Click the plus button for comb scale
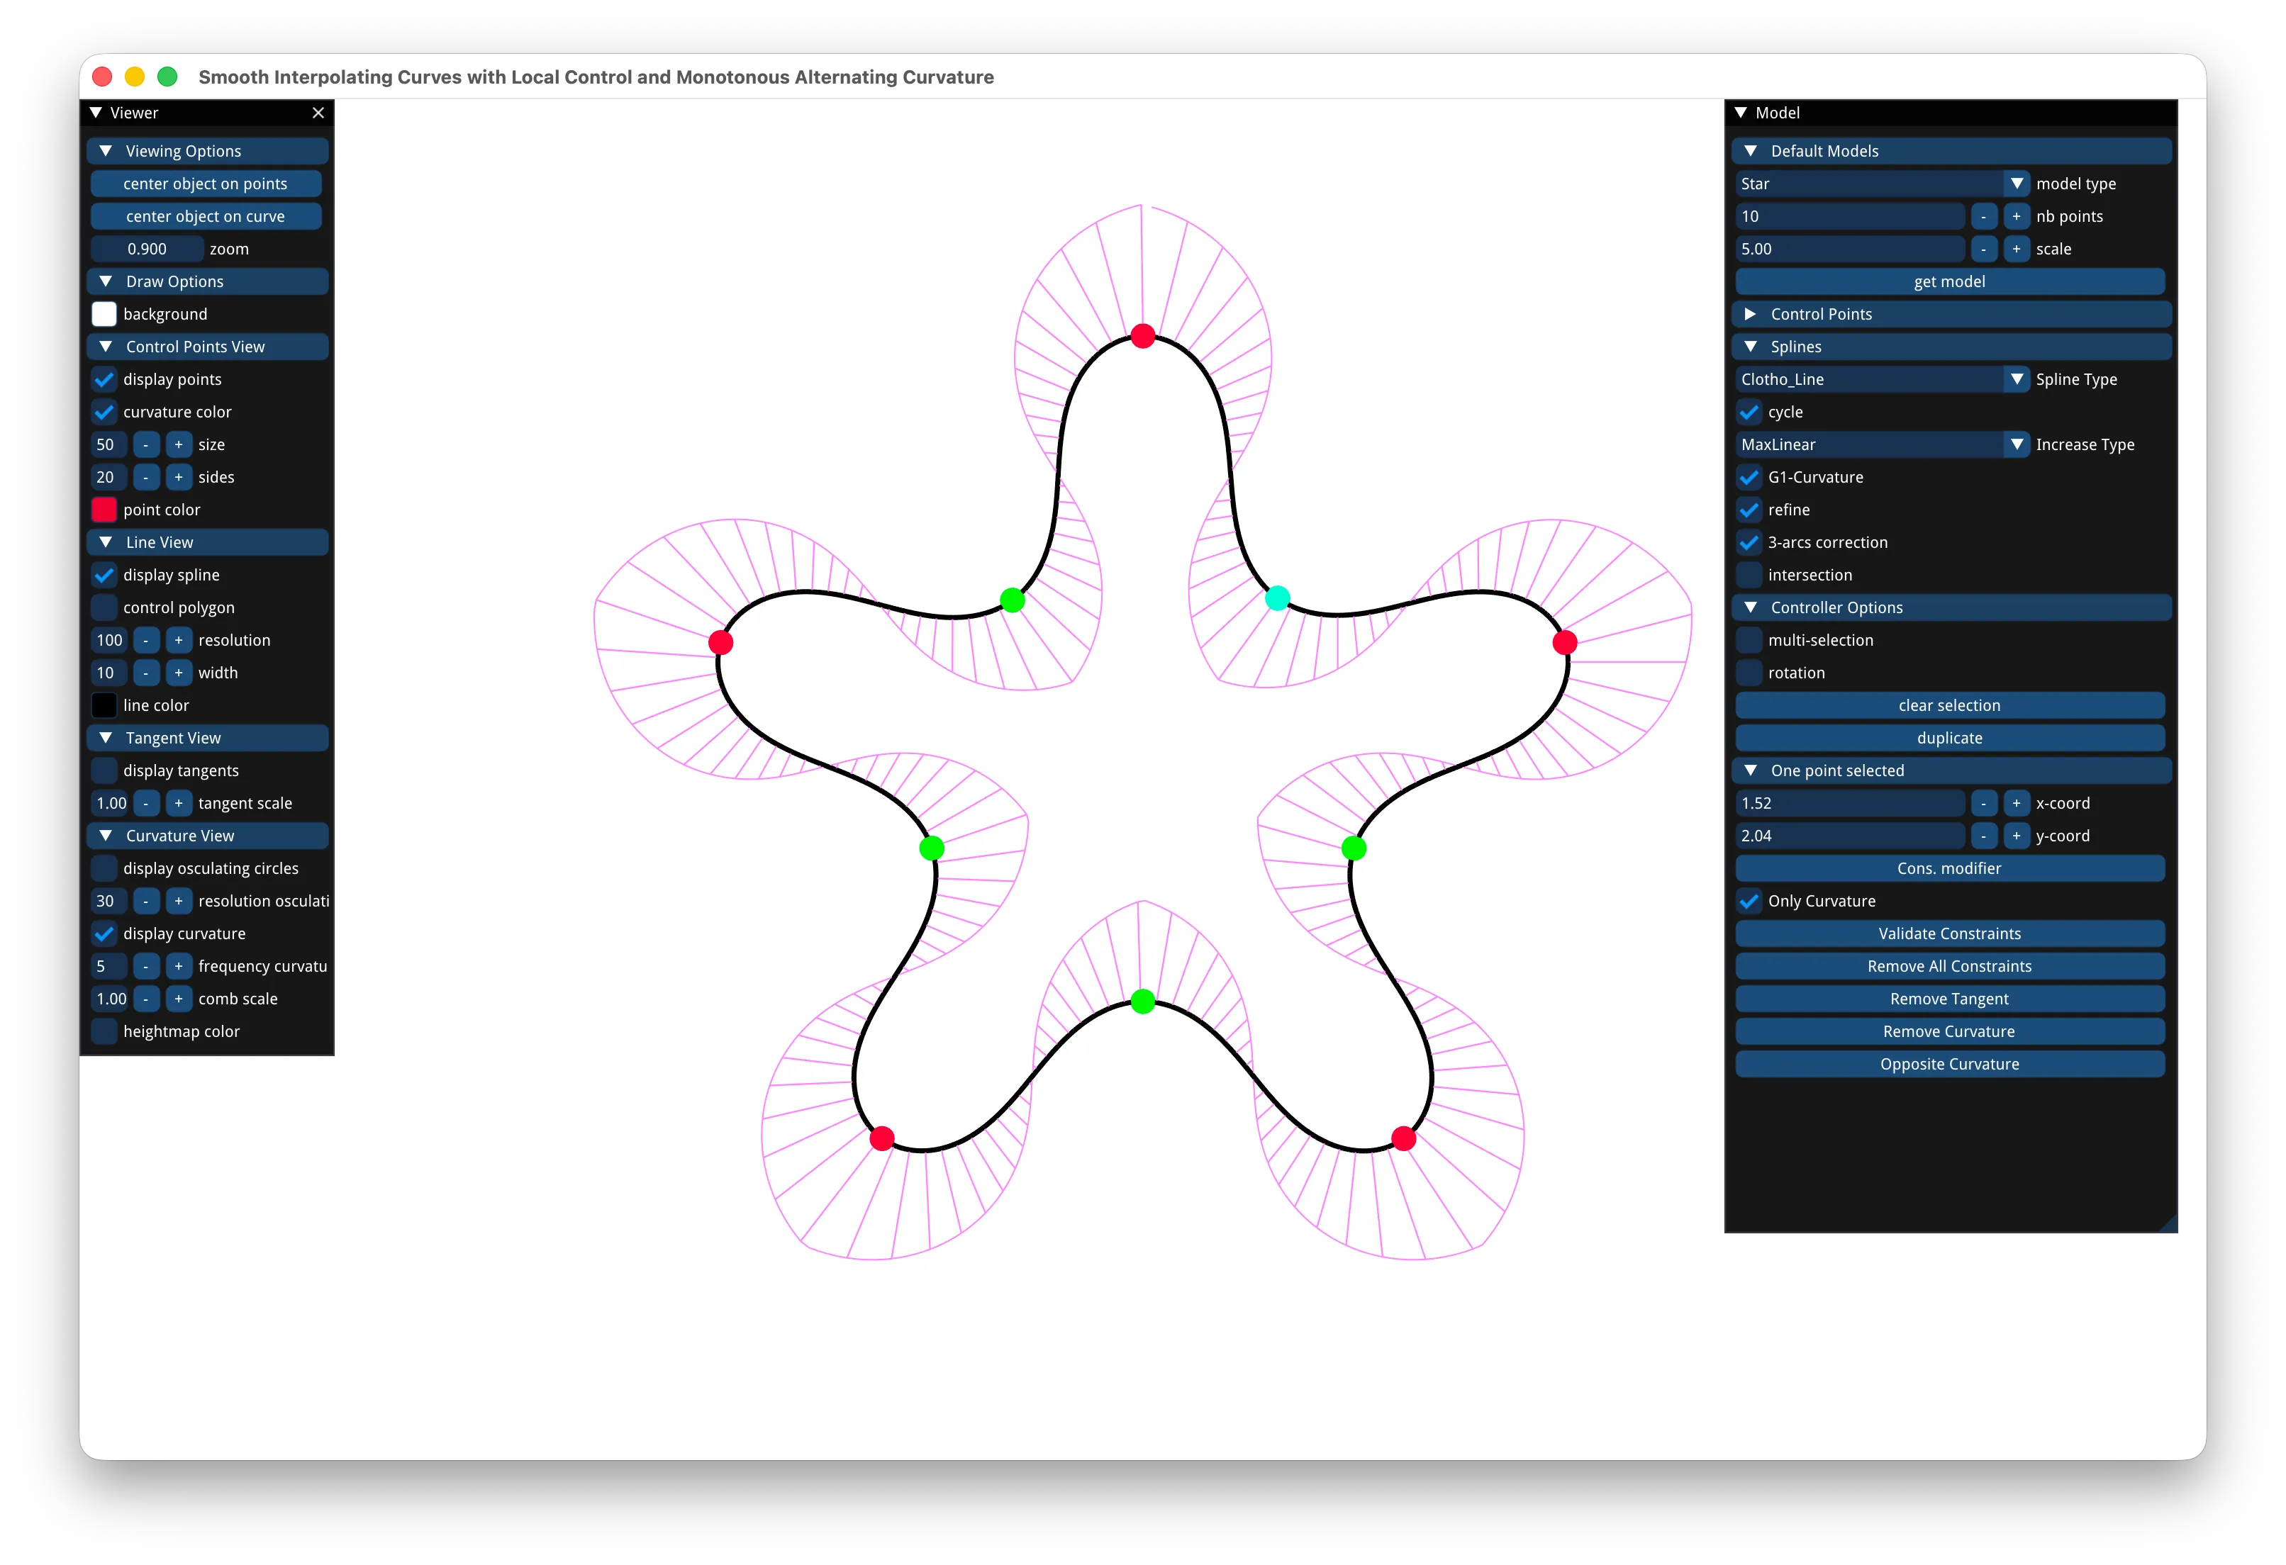This screenshot has width=2286, height=1565. 178,999
